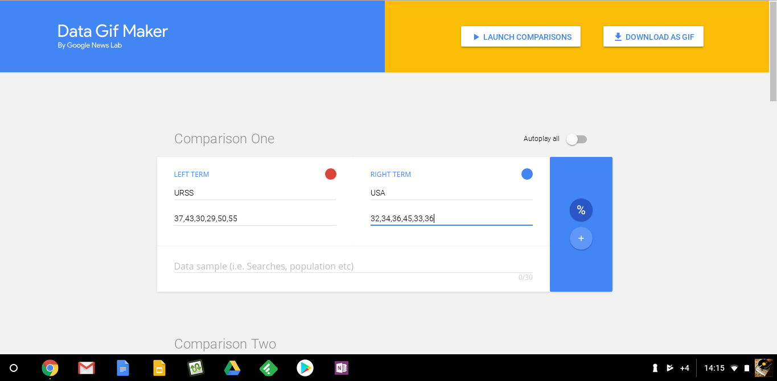
Task: Click the By Google News Lab text
Action: 90,45
